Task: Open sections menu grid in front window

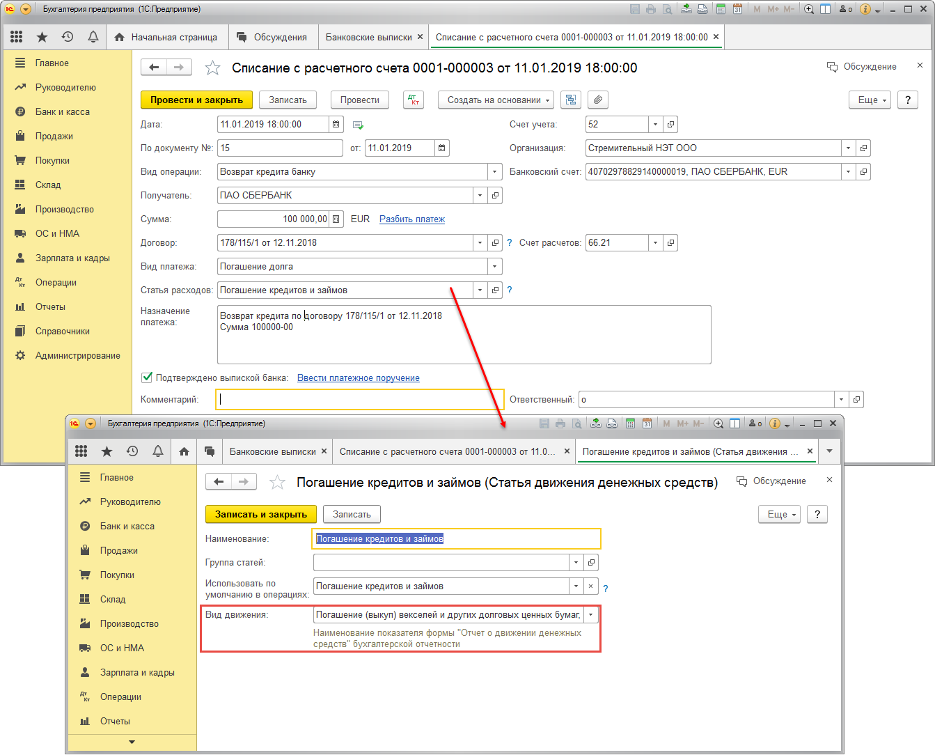Action: [x=81, y=451]
